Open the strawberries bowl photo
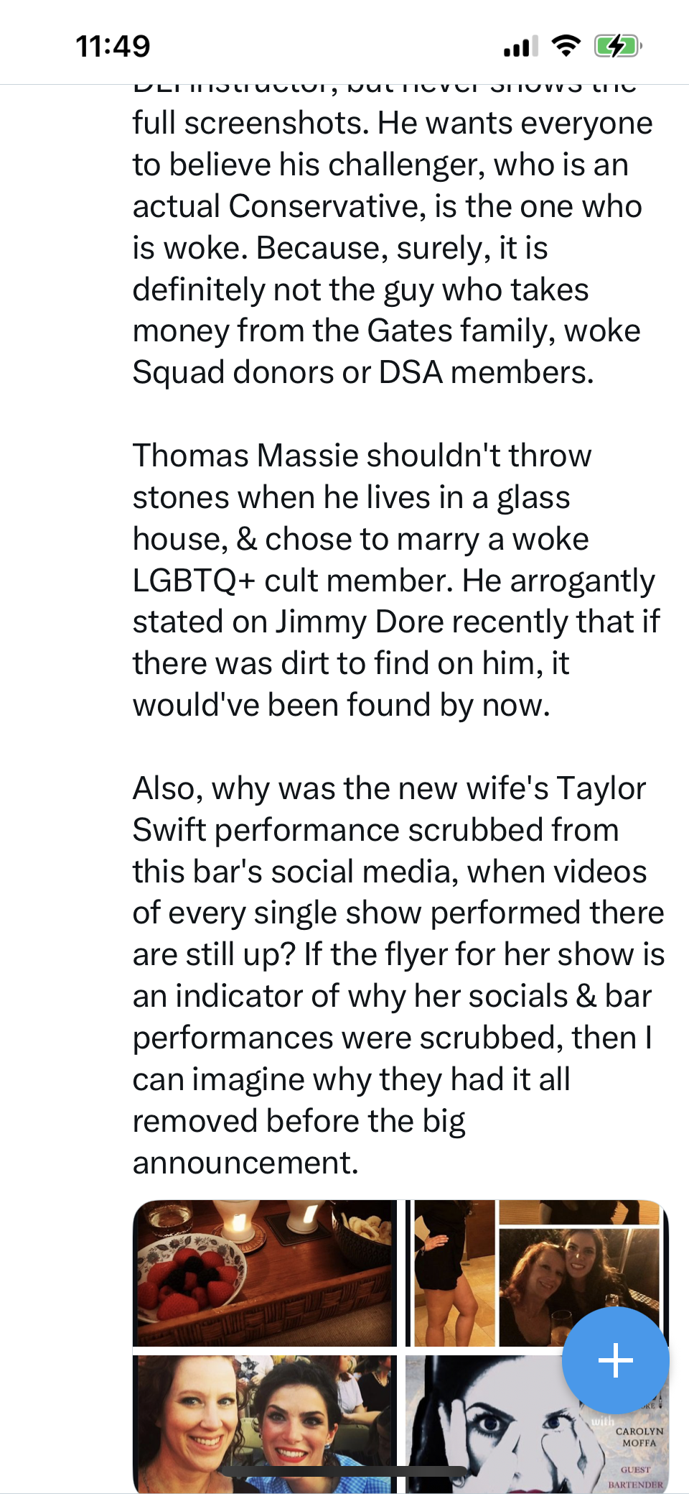 265,1273
